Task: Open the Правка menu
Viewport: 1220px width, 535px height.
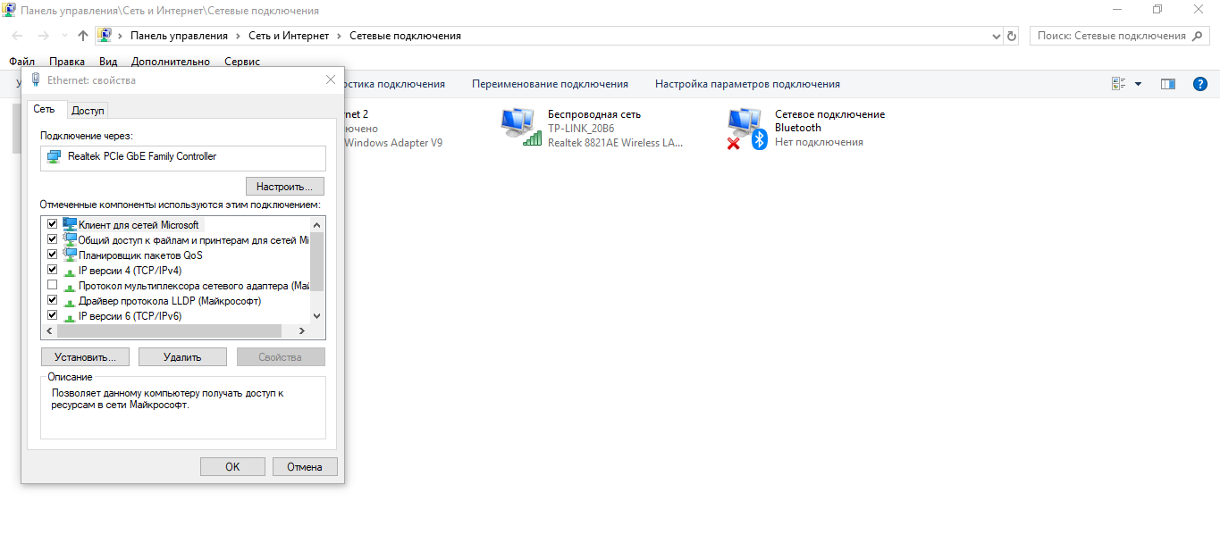Action: click(x=67, y=62)
